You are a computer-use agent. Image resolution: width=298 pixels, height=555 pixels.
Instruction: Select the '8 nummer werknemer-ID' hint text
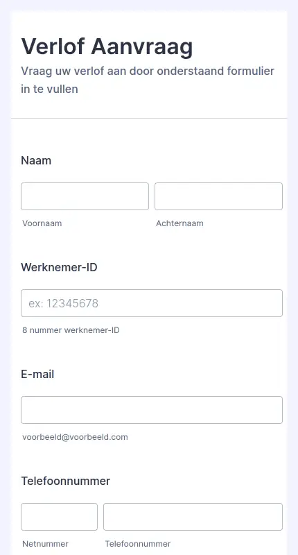pos(71,330)
